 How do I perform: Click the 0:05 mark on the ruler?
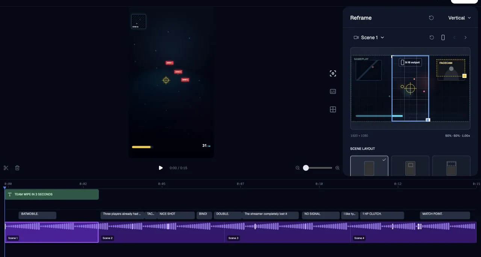(162, 184)
